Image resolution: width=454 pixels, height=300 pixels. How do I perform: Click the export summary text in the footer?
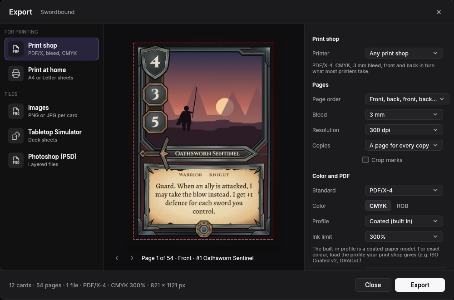(x=97, y=285)
